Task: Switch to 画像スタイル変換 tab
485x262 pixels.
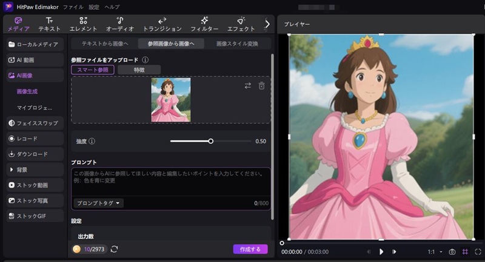Action: pyautogui.click(x=237, y=44)
